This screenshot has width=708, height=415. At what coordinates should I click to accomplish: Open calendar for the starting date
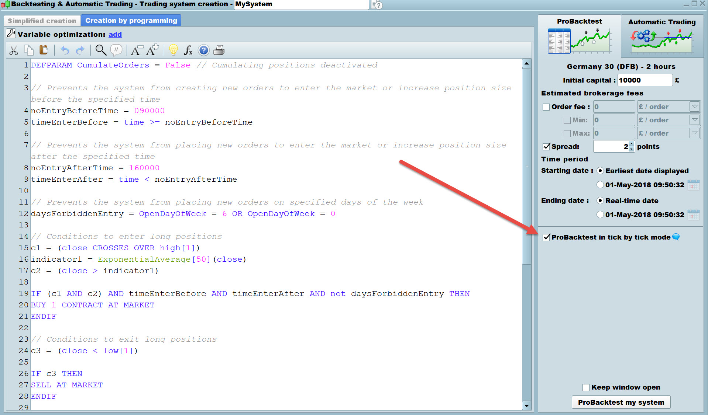693,185
